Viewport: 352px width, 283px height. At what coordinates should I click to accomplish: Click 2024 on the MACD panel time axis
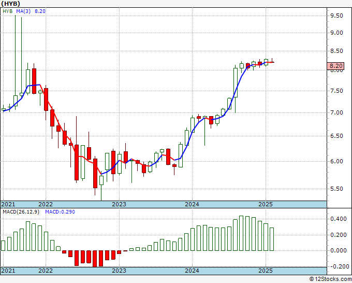tap(192, 271)
